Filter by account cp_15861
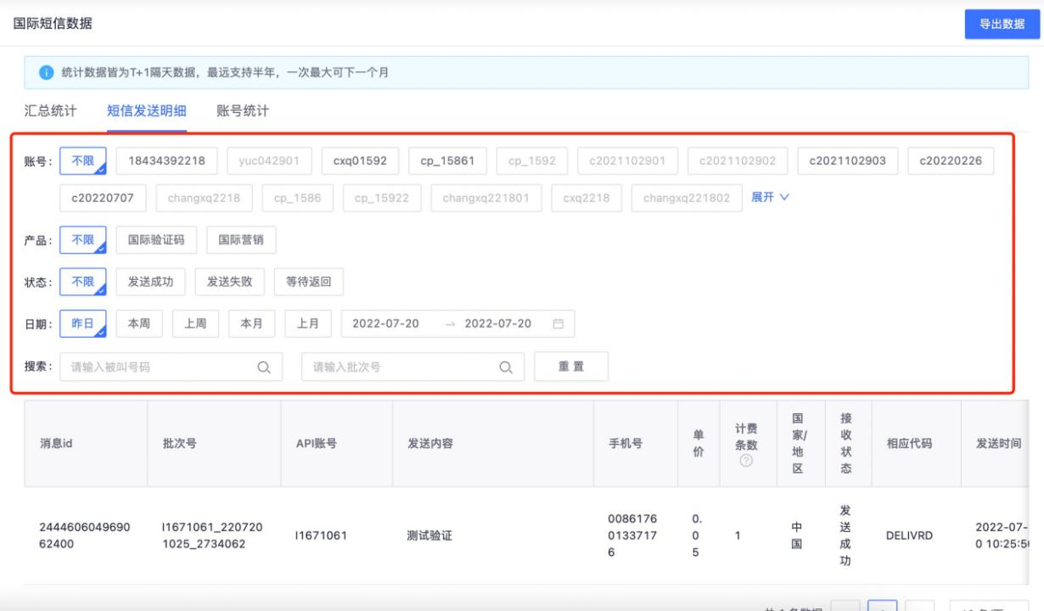Viewport: 1044px width, 611px height. [447, 161]
